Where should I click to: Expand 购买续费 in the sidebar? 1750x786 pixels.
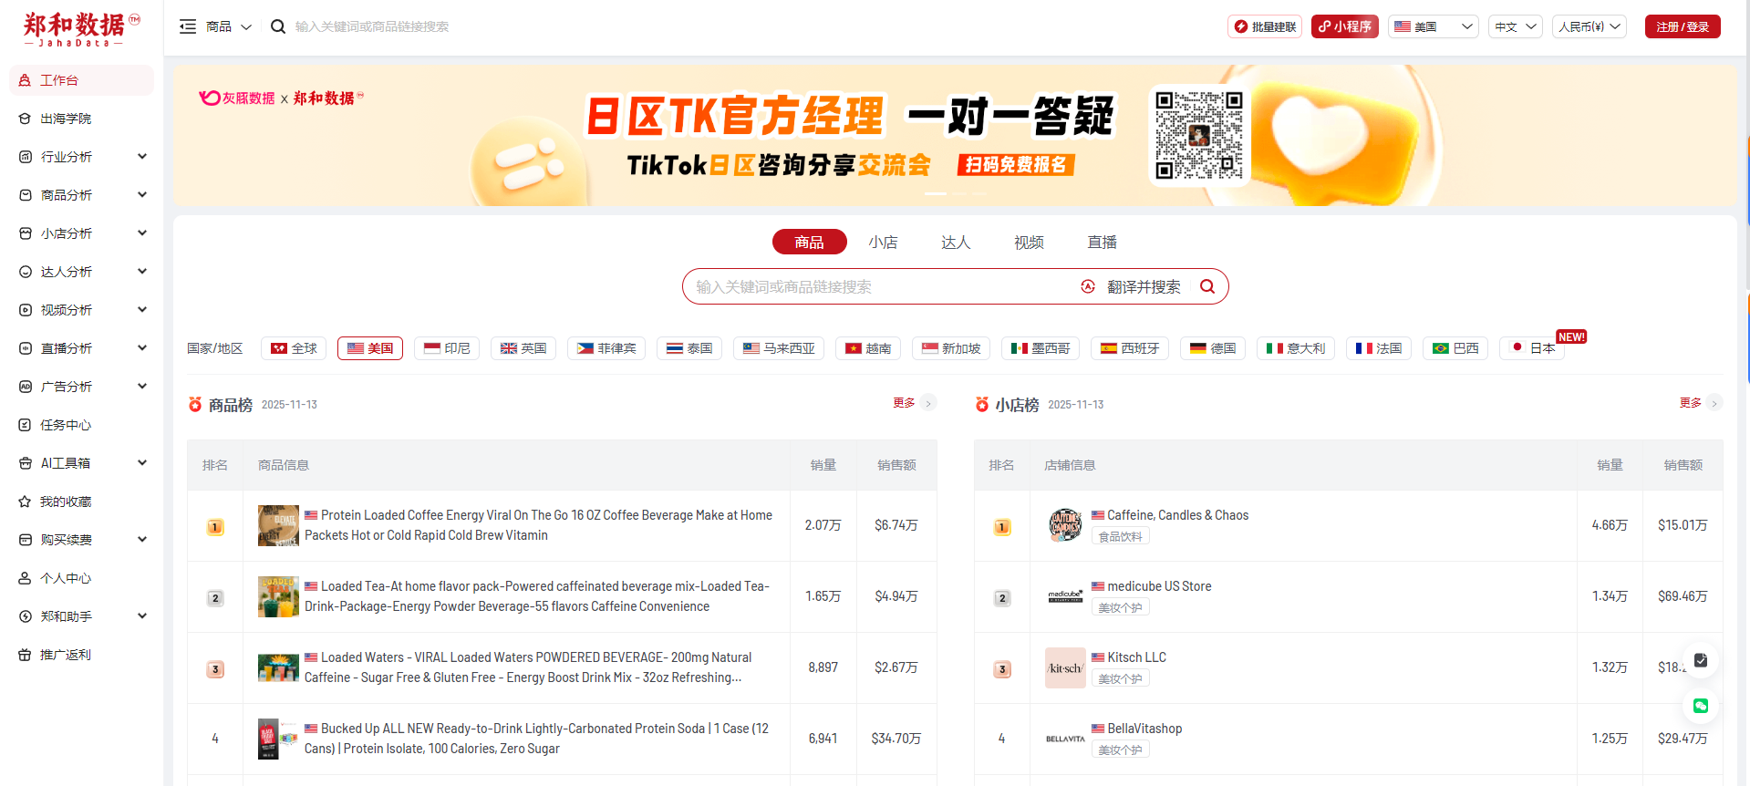pos(81,540)
